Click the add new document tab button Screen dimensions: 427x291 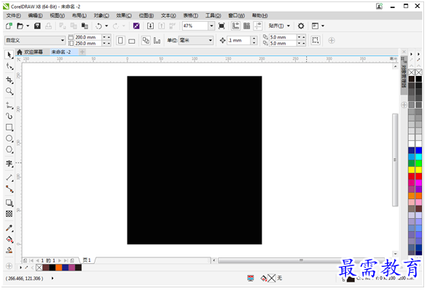[82, 52]
